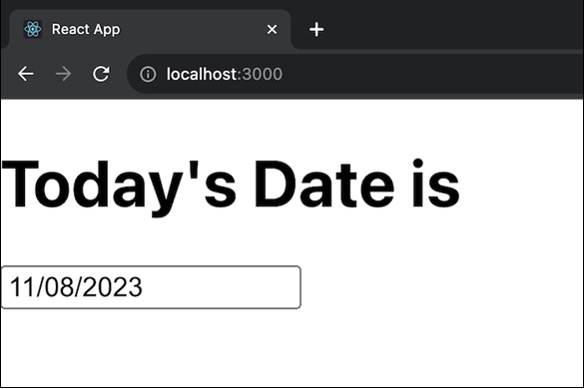Close the React App tab
Viewport: 584px width, 389px height.
pos(273,29)
